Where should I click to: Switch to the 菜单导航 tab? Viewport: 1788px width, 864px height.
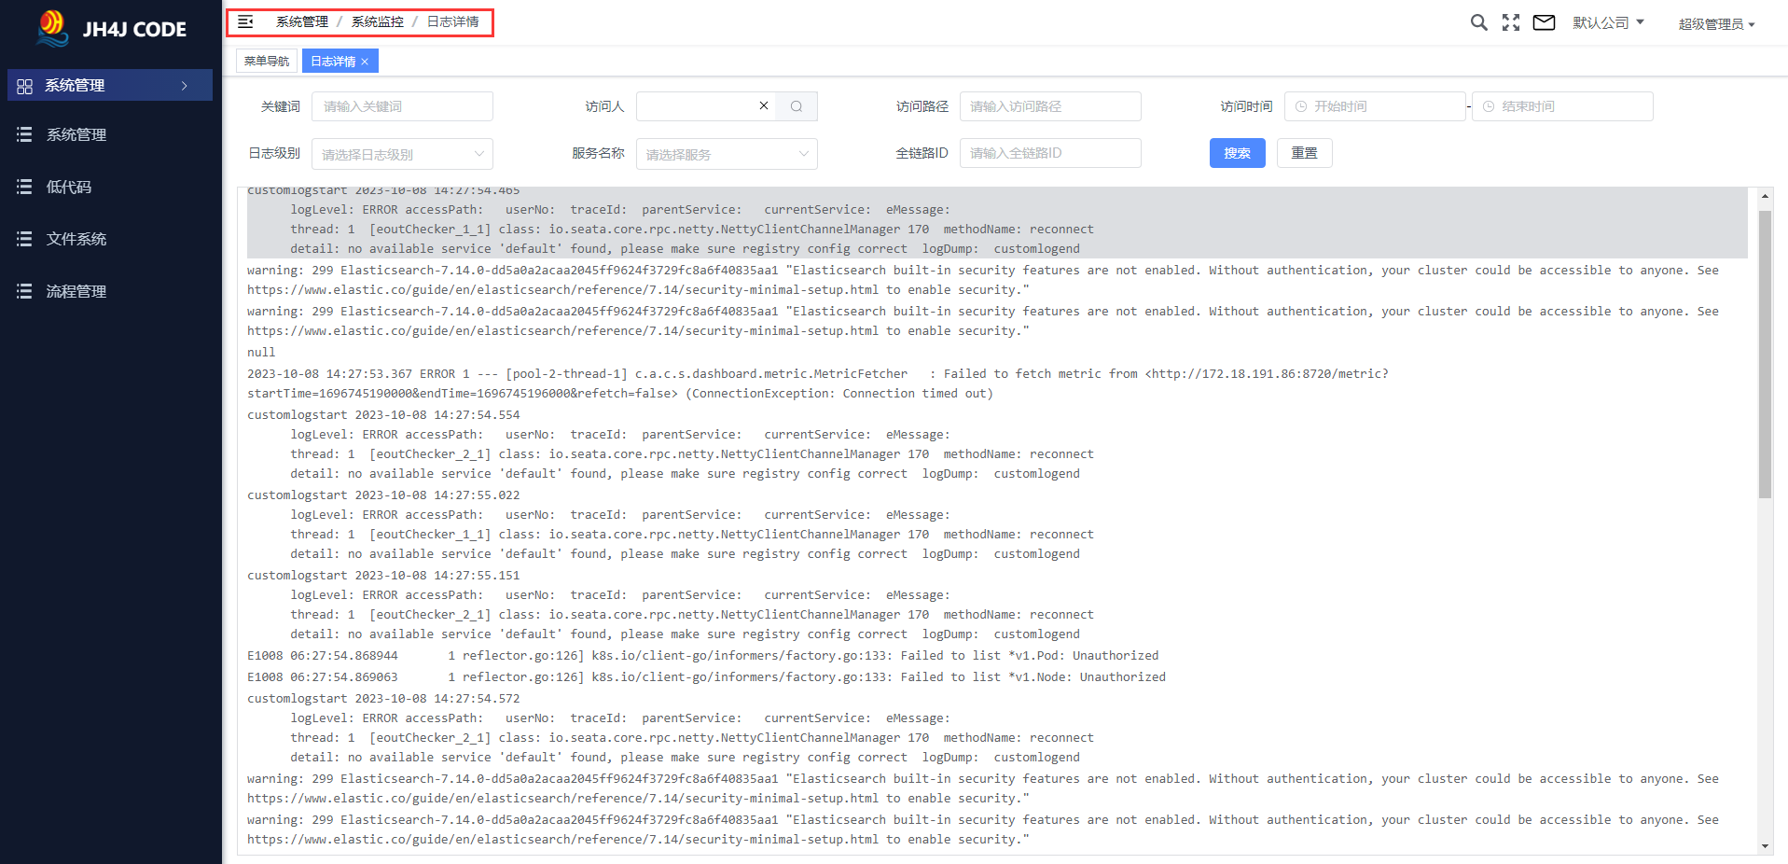(x=267, y=61)
